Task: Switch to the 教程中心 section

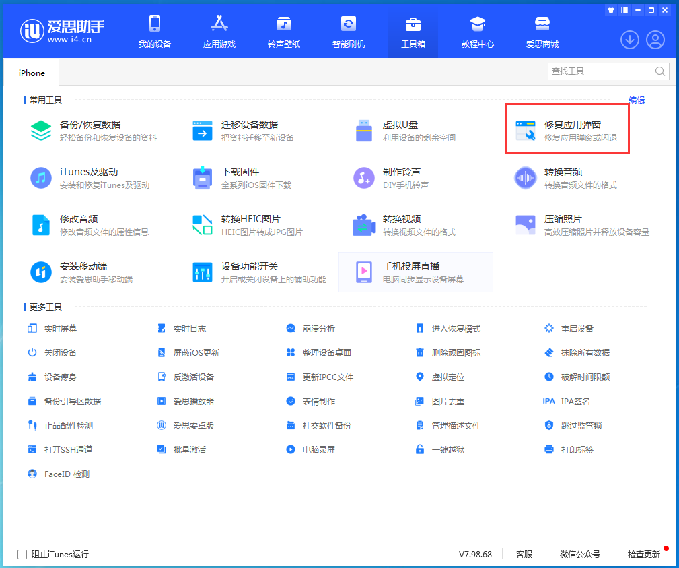Action: pyautogui.click(x=477, y=30)
